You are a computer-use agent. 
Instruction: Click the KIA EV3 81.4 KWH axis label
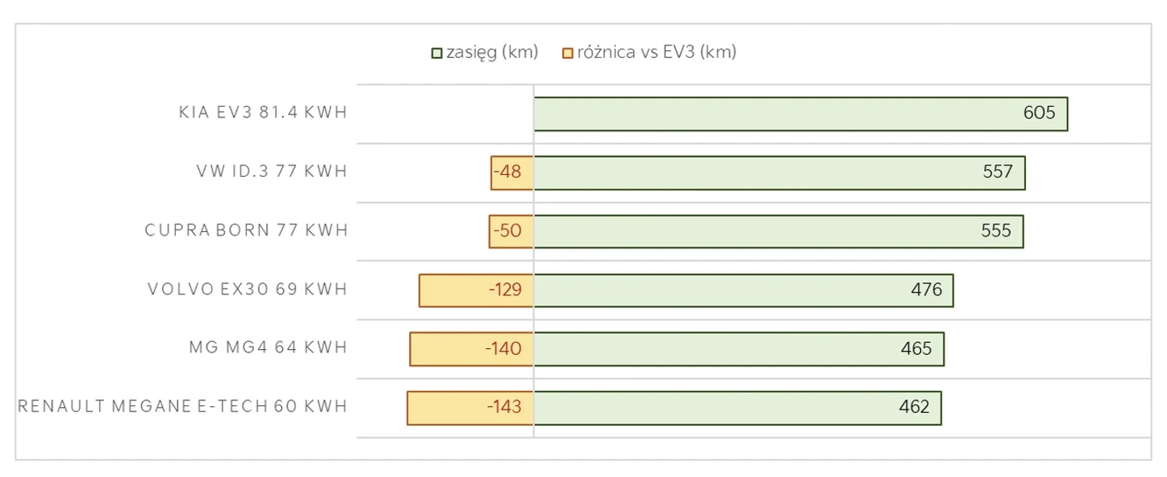point(263,113)
